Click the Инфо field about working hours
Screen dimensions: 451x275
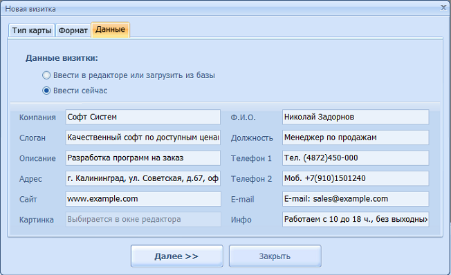coord(356,219)
